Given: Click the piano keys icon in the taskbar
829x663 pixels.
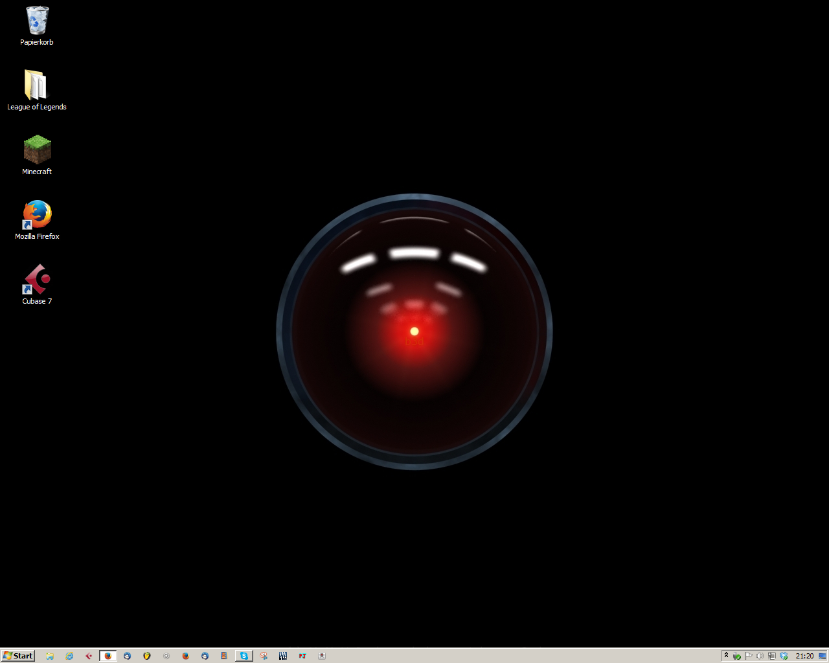Looking at the screenshot, I should click(x=283, y=656).
